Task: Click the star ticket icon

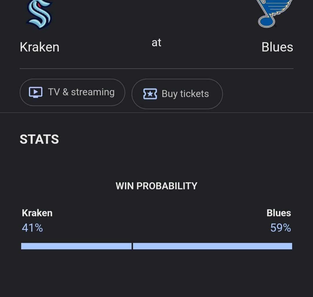Action: [150, 94]
